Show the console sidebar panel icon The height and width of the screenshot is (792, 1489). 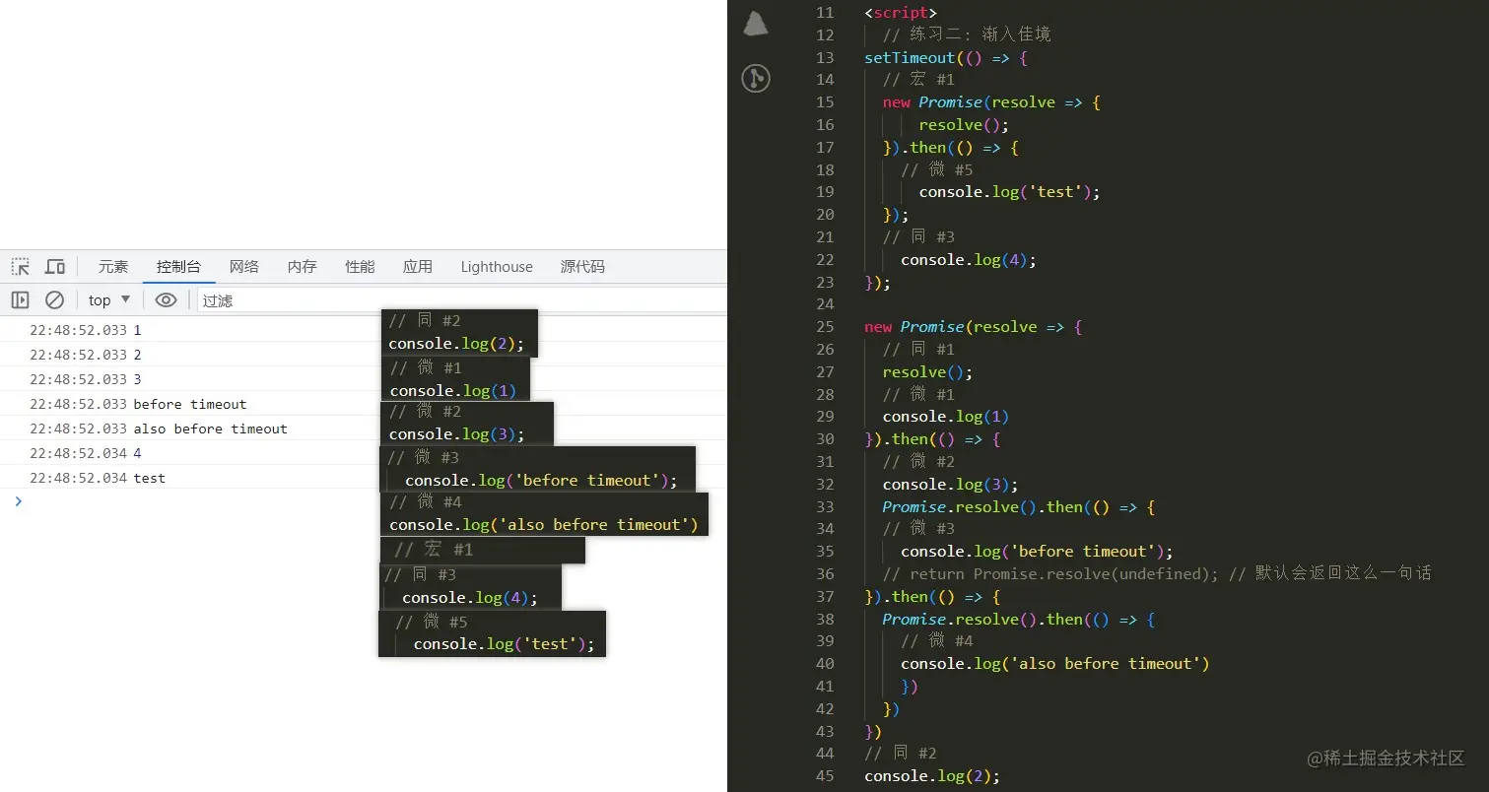pyautogui.click(x=20, y=300)
